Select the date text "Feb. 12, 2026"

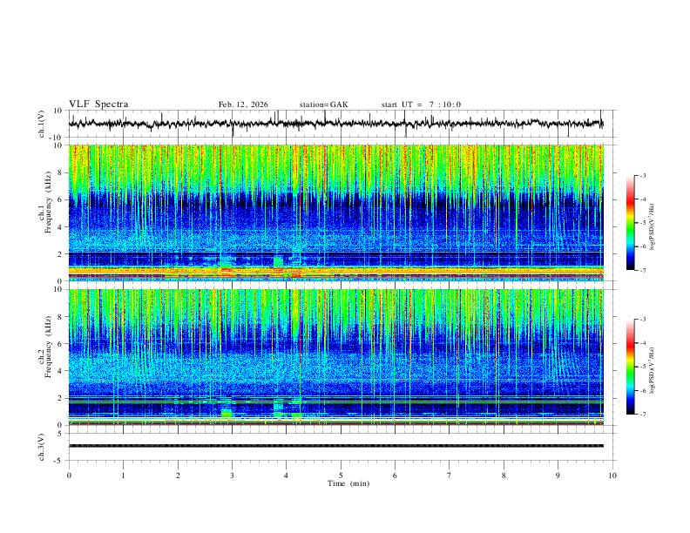tap(243, 105)
